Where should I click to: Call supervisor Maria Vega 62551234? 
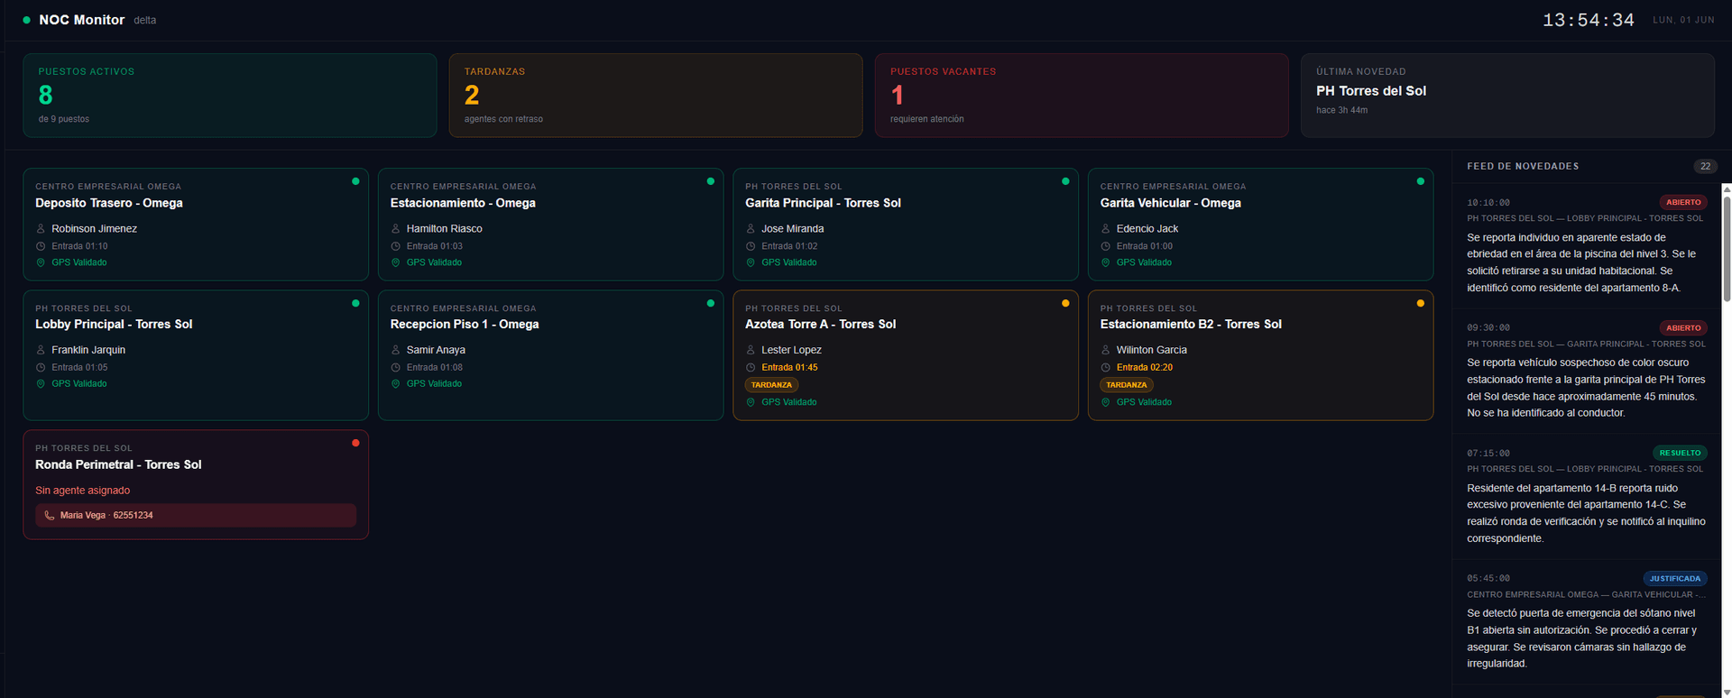tap(196, 516)
